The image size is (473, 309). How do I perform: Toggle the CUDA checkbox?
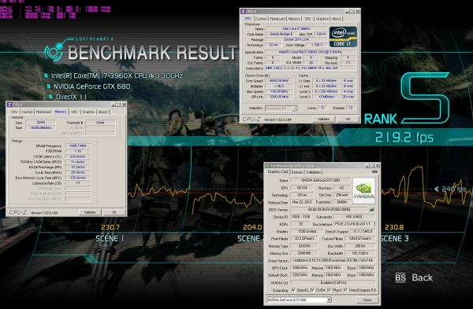[312, 290]
